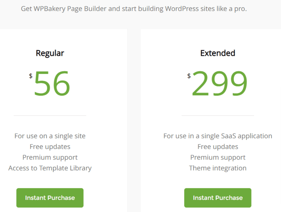Click Extended plan 'Free updates' line
This screenshot has height=212, width=281.
218,147
